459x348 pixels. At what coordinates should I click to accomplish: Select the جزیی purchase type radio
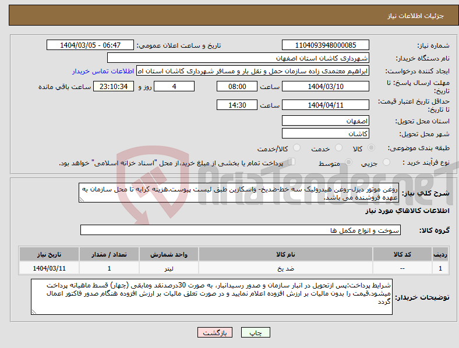[386, 162]
